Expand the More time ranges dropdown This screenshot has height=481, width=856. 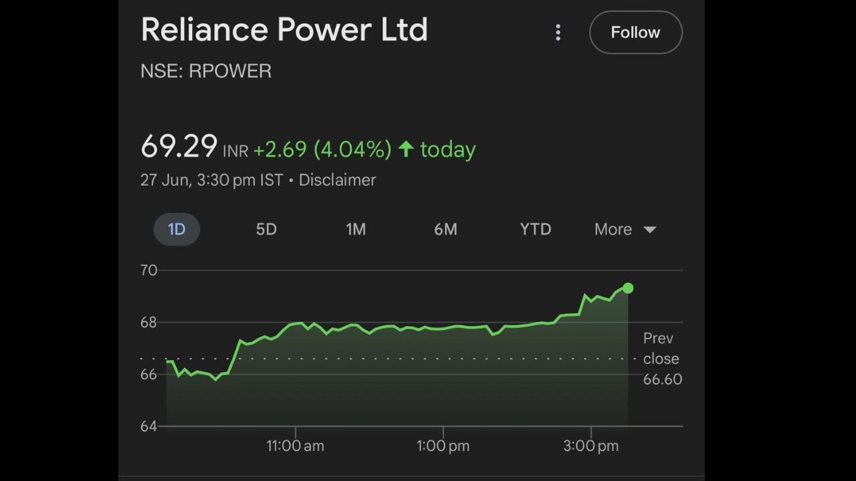click(x=625, y=229)
